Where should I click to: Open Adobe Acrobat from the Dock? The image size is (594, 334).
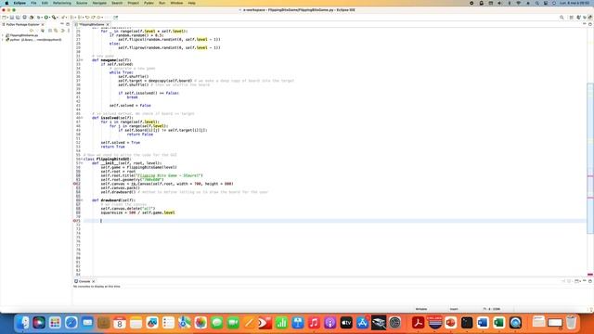point(419,323)
